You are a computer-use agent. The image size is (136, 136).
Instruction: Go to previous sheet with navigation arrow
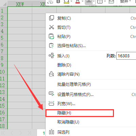point(12,133)
